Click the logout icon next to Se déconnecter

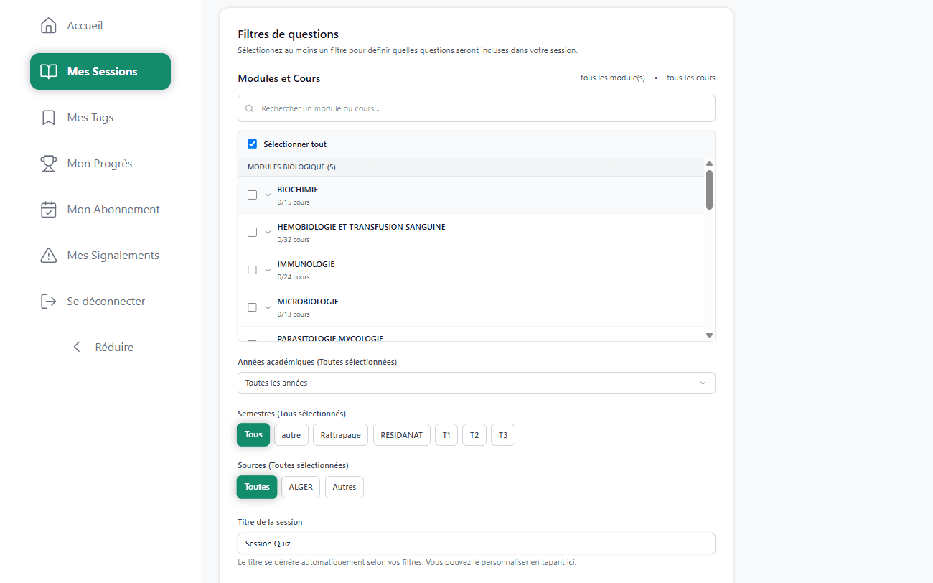pyautogui.click(x=48, y=301)
